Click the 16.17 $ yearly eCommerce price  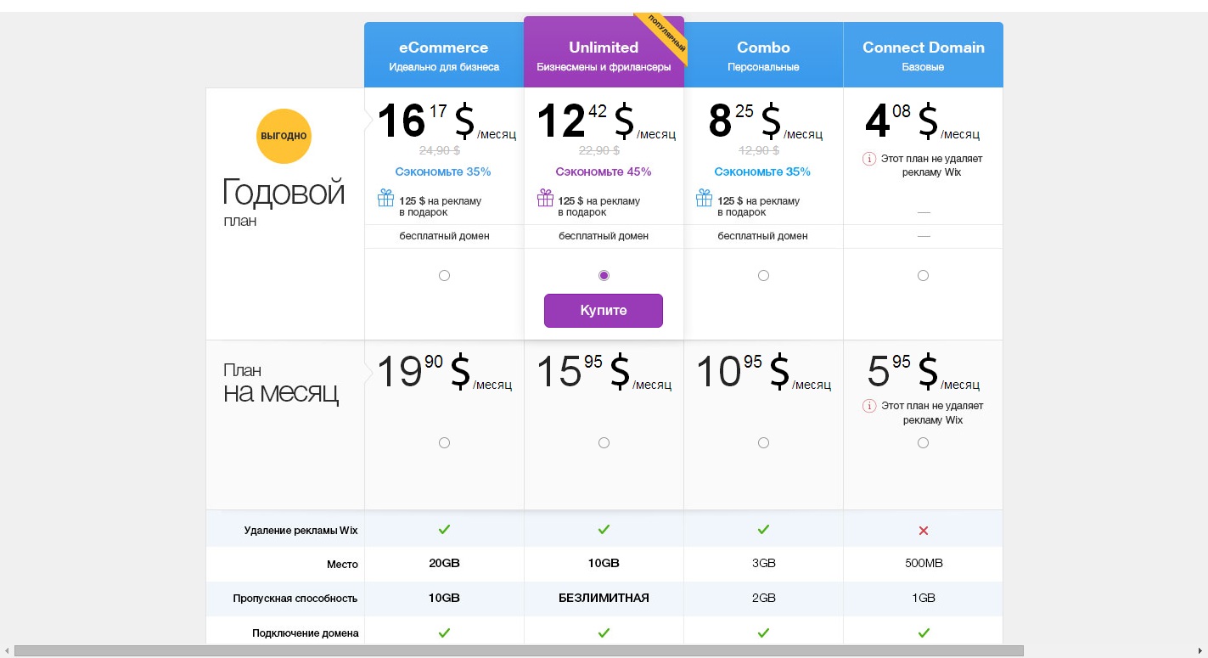point(446,121)
